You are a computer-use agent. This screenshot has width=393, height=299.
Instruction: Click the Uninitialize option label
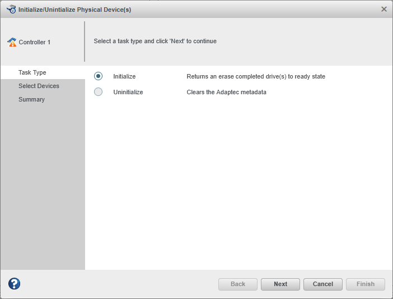128,92
